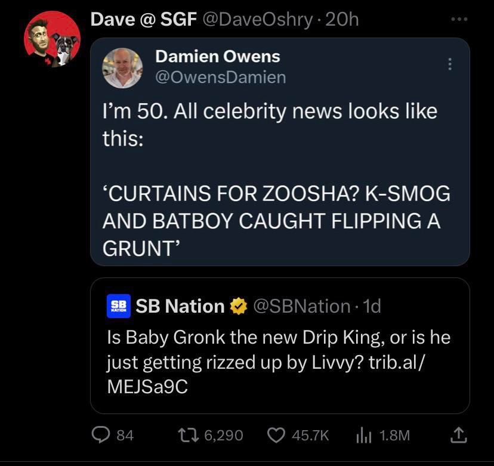Click the share/upload icon on the tweet

click(458, 436)
